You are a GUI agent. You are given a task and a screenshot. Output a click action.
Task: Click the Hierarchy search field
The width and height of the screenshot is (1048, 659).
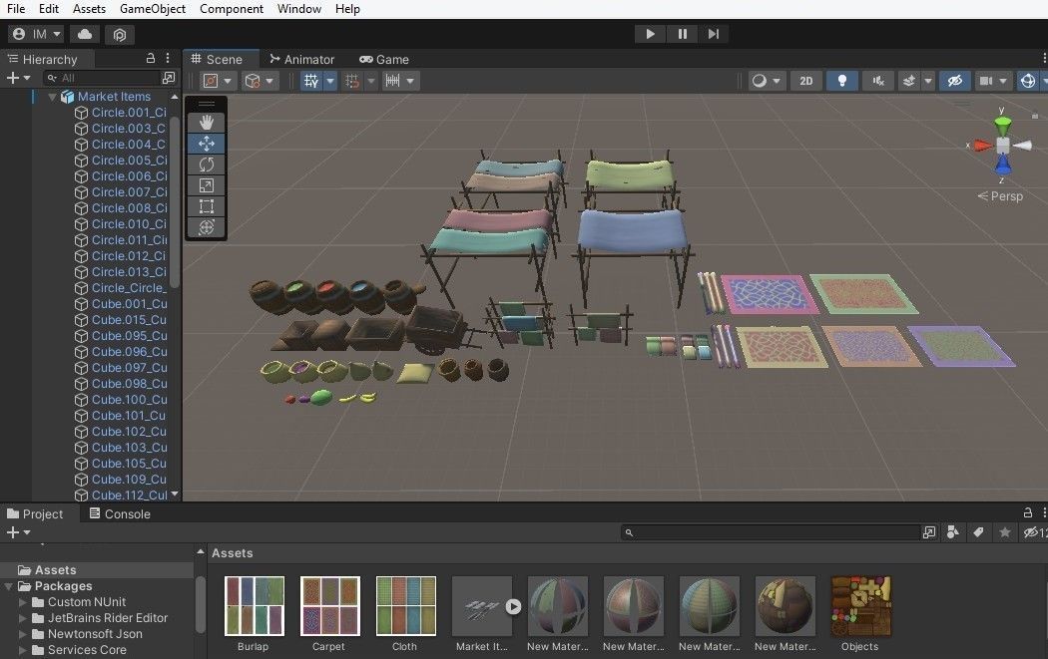tap(100, 78)
